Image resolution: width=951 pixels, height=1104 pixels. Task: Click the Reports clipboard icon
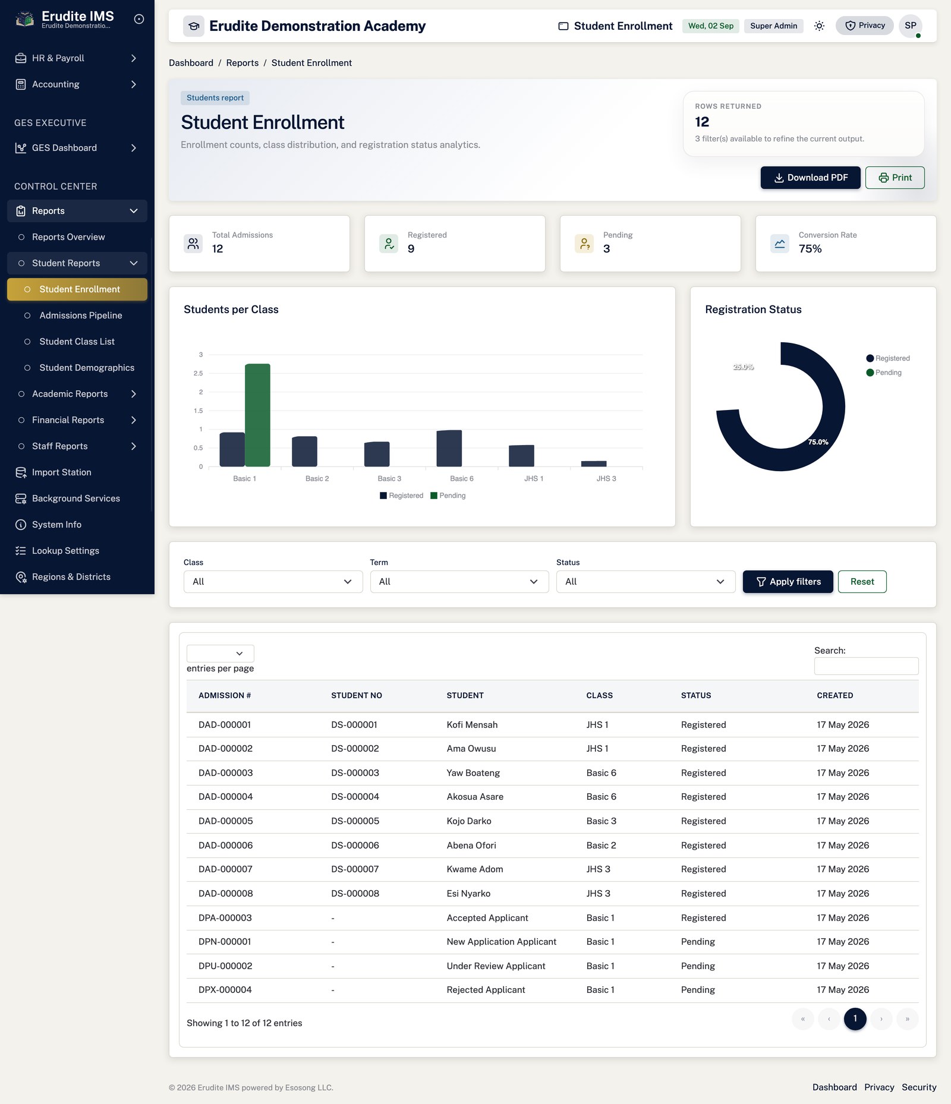[21, 211]
